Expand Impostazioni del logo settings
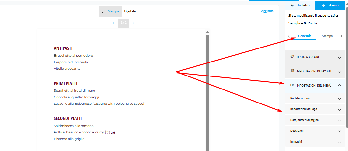This screenshot has height=151, width=348. coord(315,109)
